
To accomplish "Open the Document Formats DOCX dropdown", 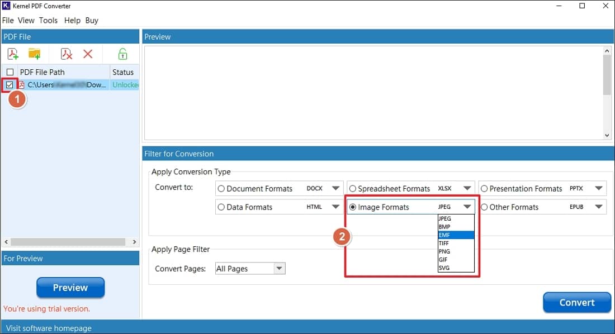I will pos(336,188).
